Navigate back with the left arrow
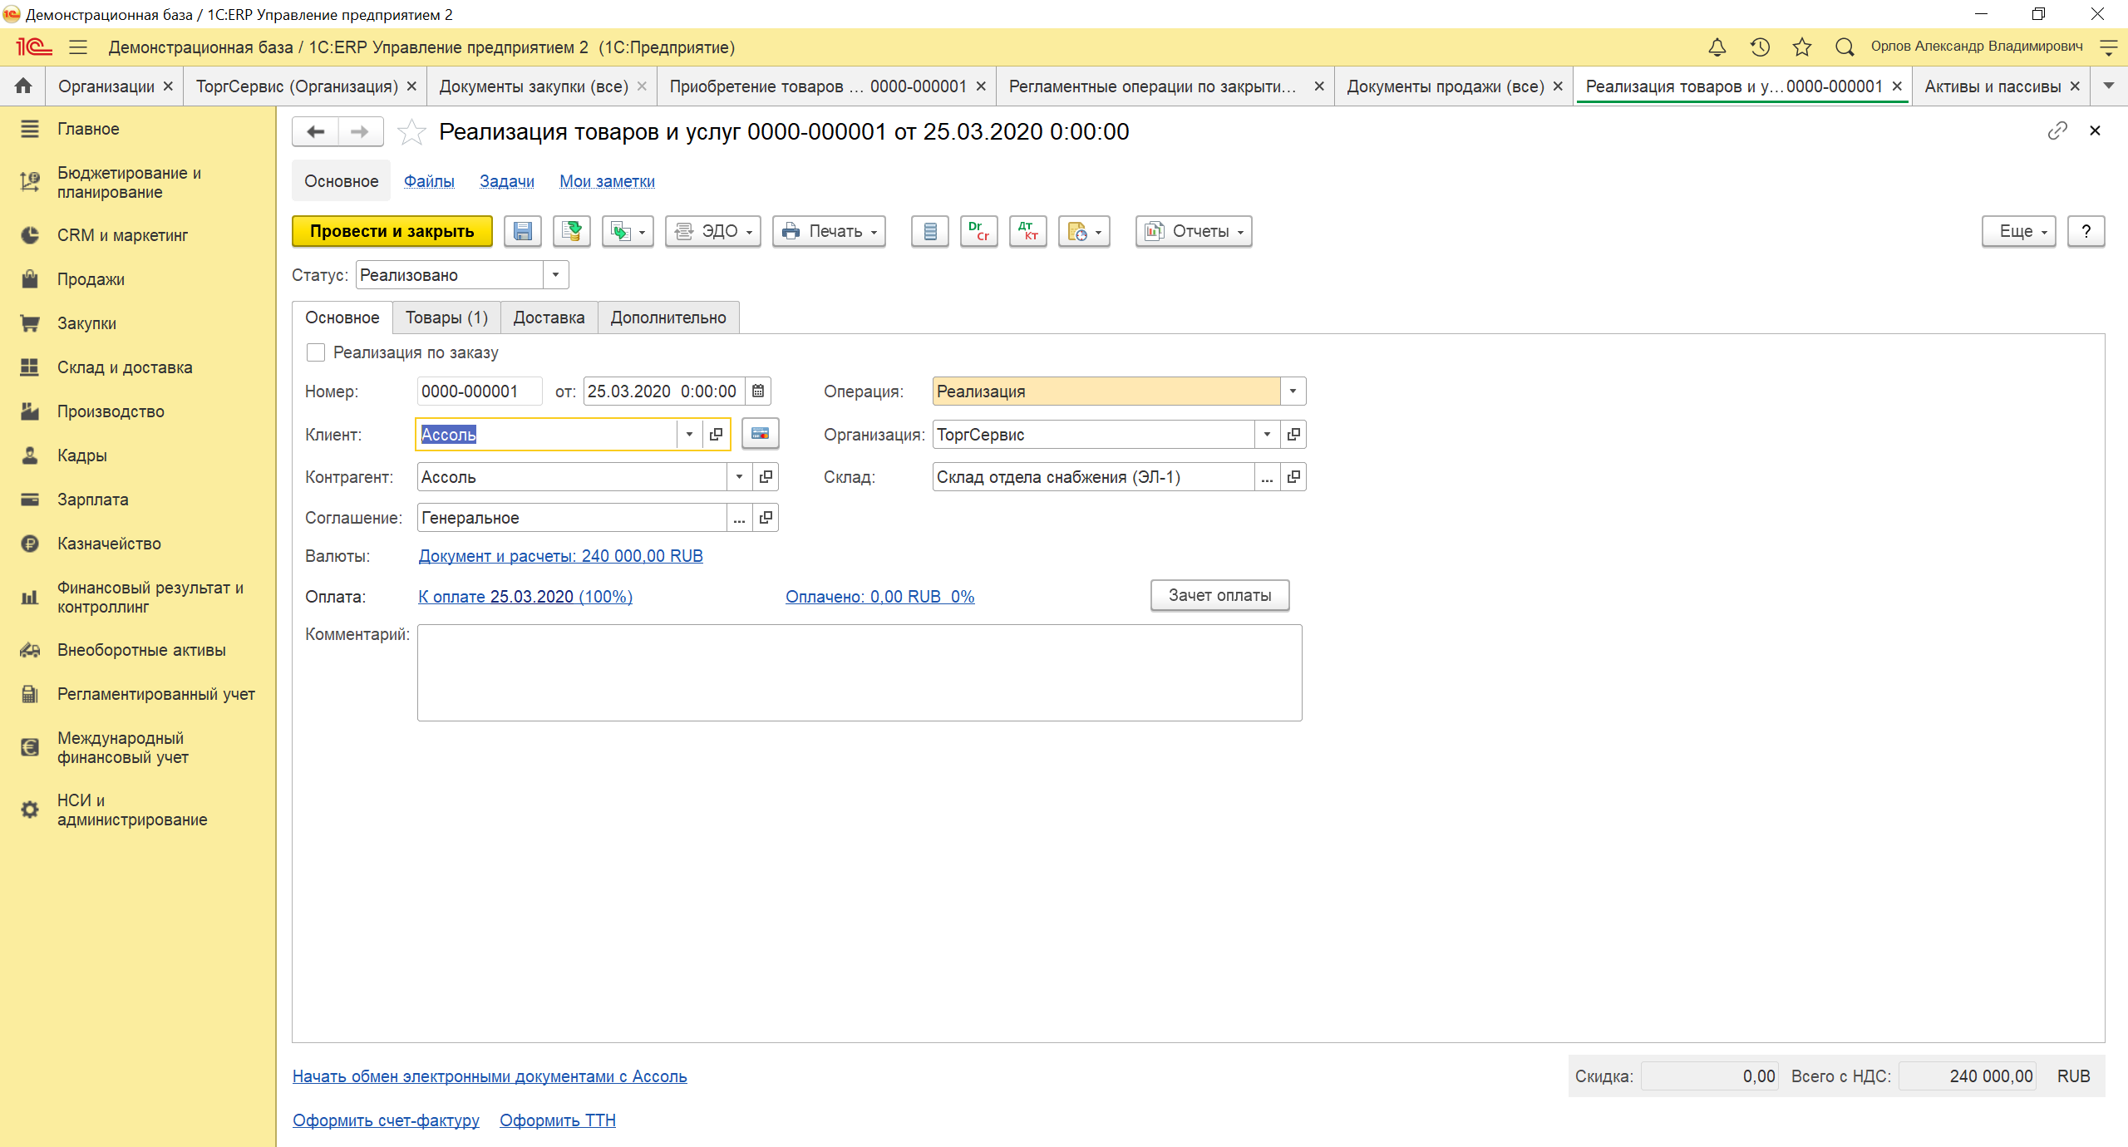The height and width of the screenshot is (1147, 2128). [x=316, y=131]
